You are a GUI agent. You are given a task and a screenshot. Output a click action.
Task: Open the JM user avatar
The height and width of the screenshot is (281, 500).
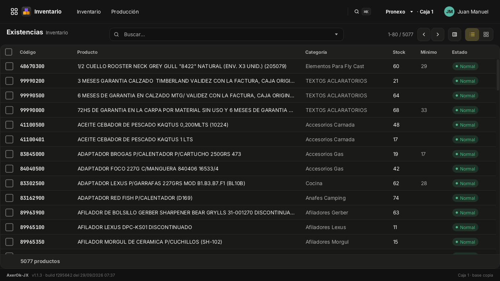click(449, 12)
